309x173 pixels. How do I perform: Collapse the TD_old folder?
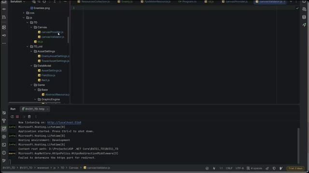(x=28, y=47)
